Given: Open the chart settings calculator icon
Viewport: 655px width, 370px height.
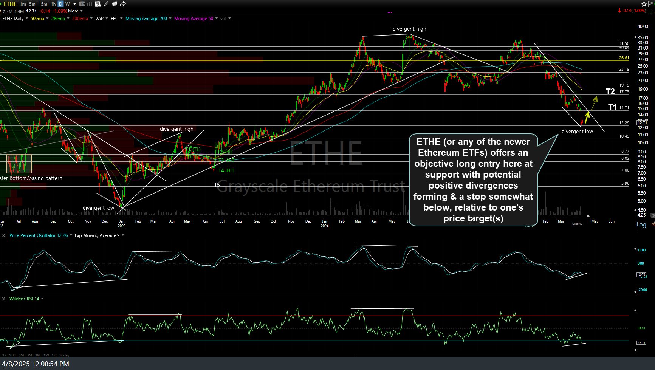Looking at the screenshot, I should tap(98, 4).
